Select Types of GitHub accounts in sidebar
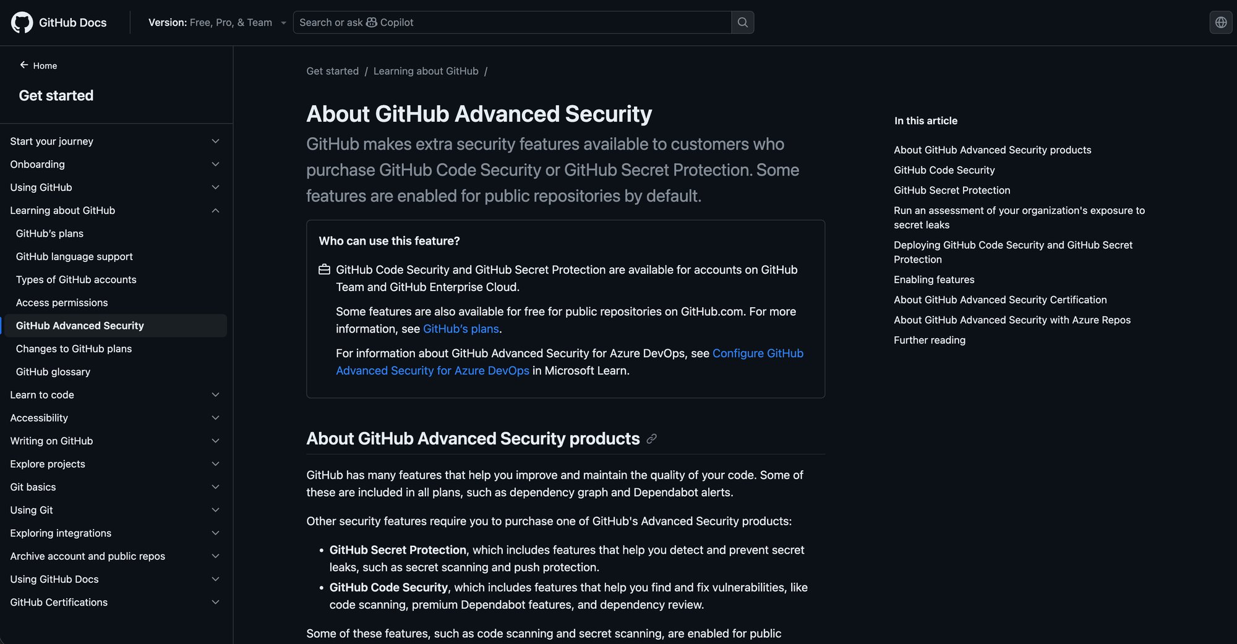This screenshot has width=1237, height=644. (75, 279)
